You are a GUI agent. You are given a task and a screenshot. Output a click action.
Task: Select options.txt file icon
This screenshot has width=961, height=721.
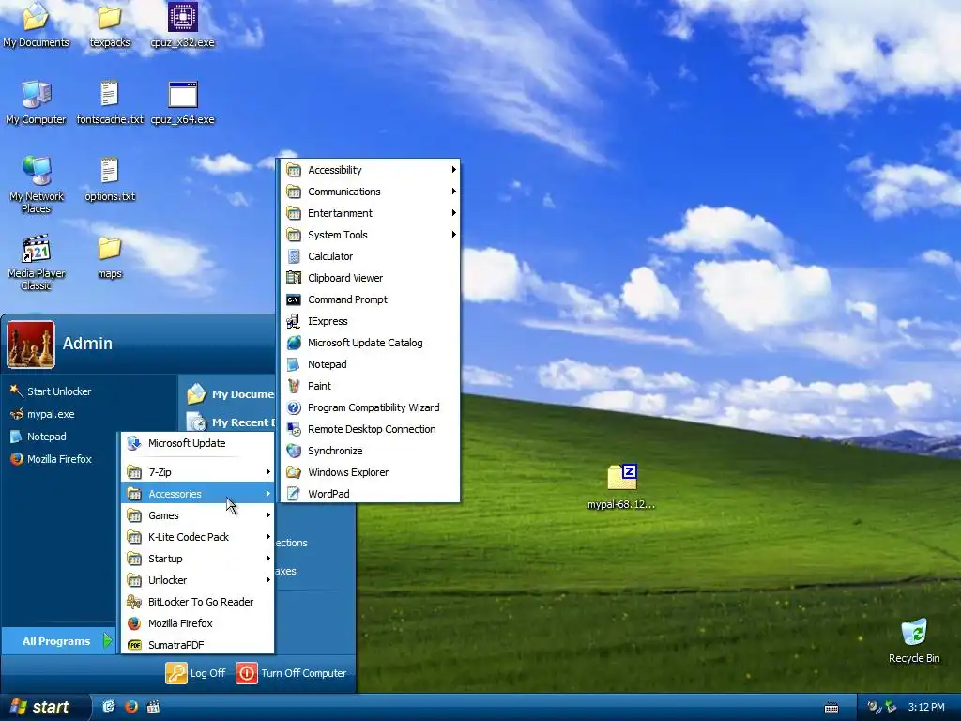110,179
